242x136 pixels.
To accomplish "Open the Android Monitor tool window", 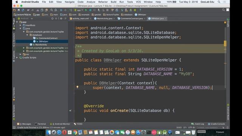I will [60, 124].
